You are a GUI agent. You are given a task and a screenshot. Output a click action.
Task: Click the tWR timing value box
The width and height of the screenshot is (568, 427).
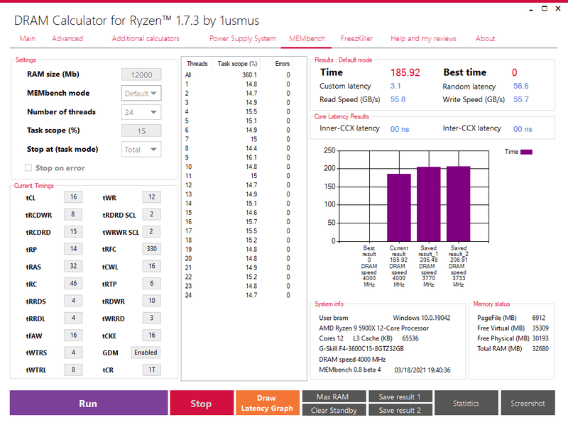coord(151,197)
